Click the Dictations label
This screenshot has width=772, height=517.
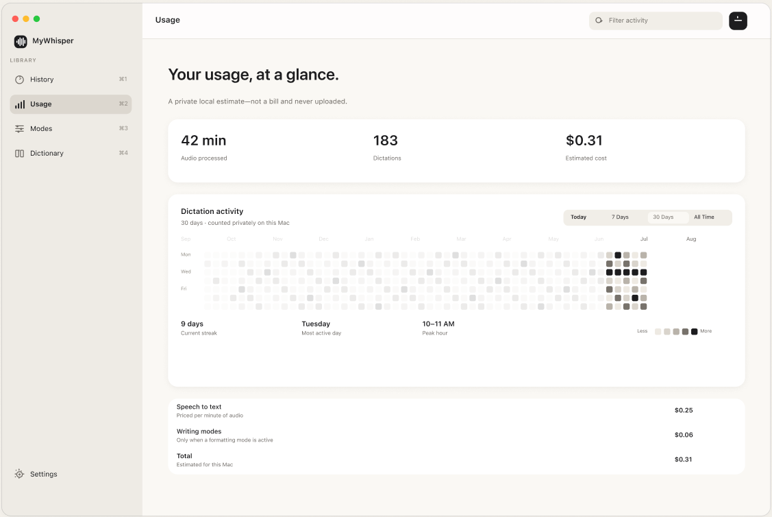[387, 158]
